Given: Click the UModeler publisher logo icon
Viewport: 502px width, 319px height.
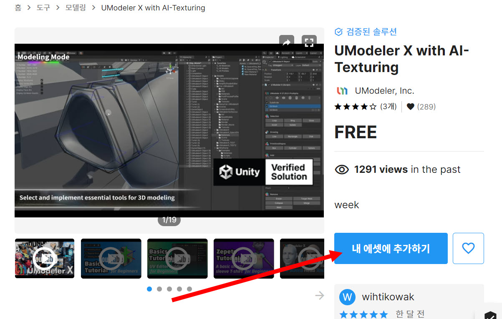Looking at the screenshot, I should (x=342, y=91).
